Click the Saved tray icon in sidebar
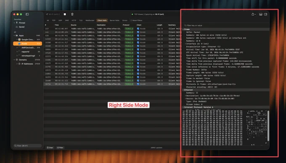The width and height of the screenshot is (286, 163). pos(17,27)
